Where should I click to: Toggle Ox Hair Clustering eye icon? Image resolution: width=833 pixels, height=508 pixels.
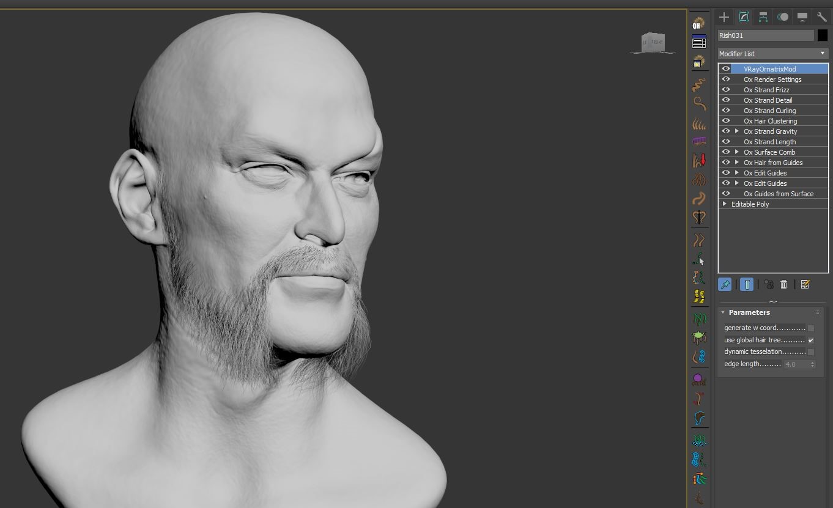tap(726, 121)
